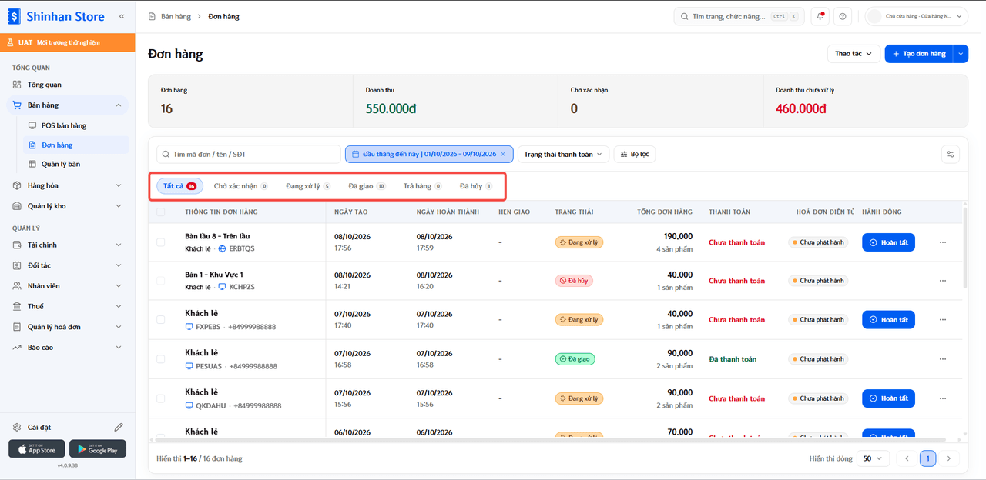Image resolution: width=986 pixels, height=480 pixels.
Task: Switch to the Đã giao tab
Action: [x=367, y=186]
